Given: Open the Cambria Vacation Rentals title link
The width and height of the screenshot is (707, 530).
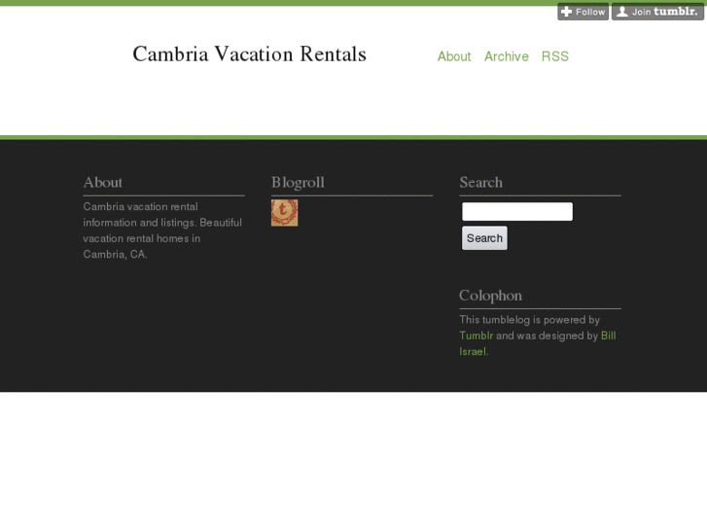Looking at the screenshot, I should click(x=249, y=54).
